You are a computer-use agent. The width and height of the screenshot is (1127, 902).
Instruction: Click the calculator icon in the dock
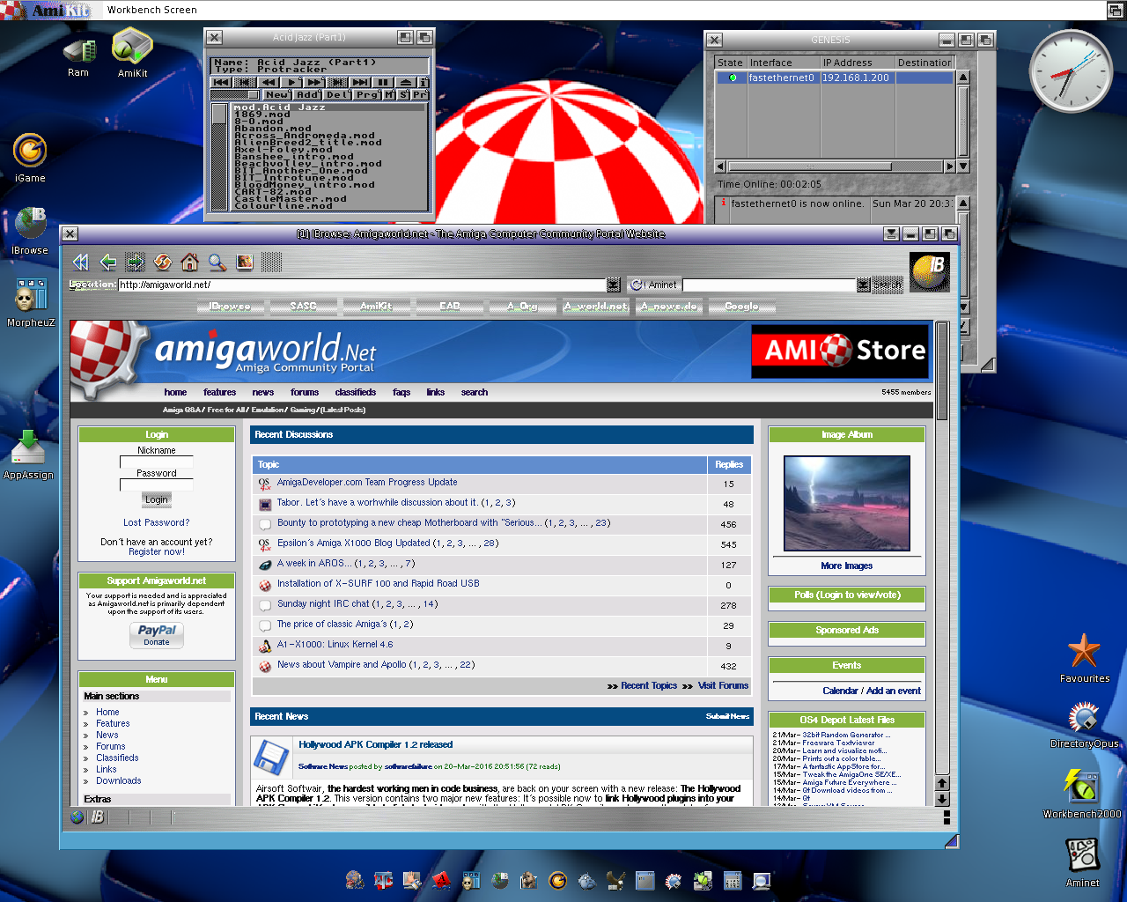coord(733,880)
